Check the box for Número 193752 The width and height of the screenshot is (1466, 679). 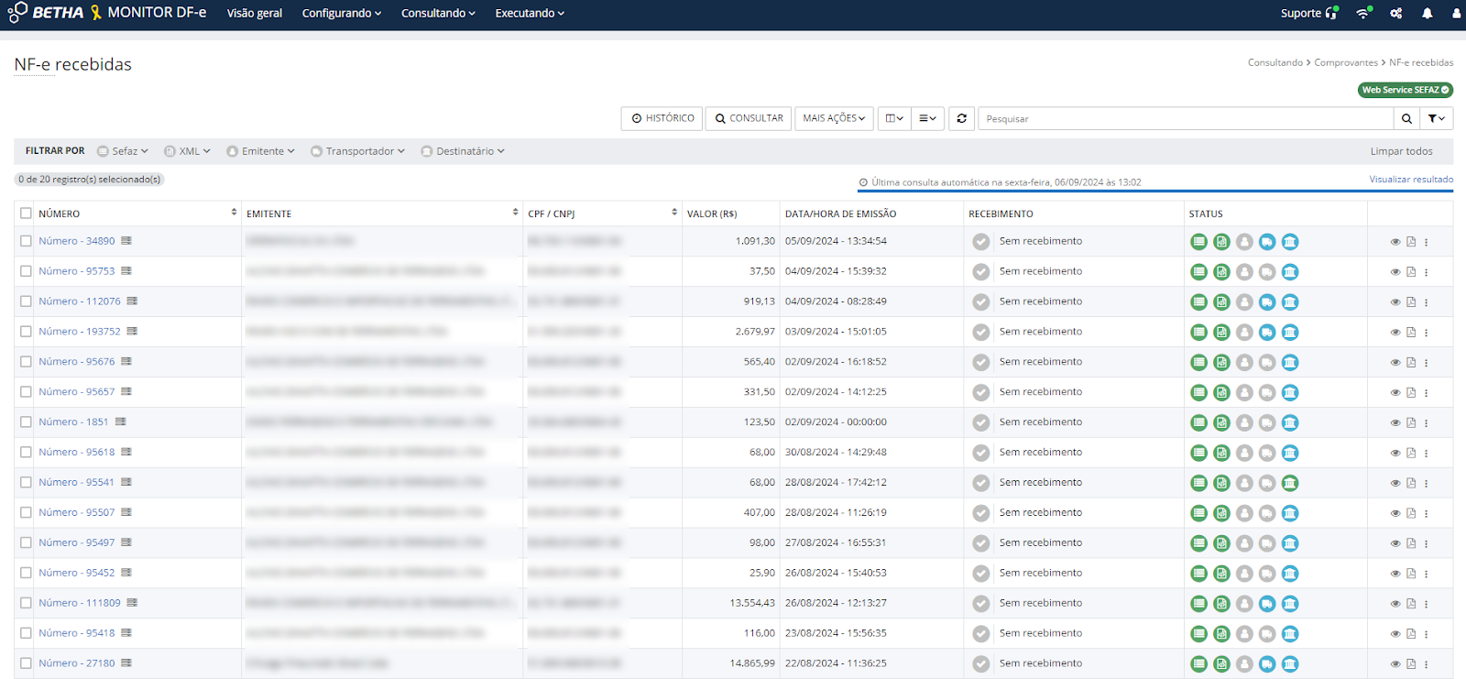click(26, 332)
